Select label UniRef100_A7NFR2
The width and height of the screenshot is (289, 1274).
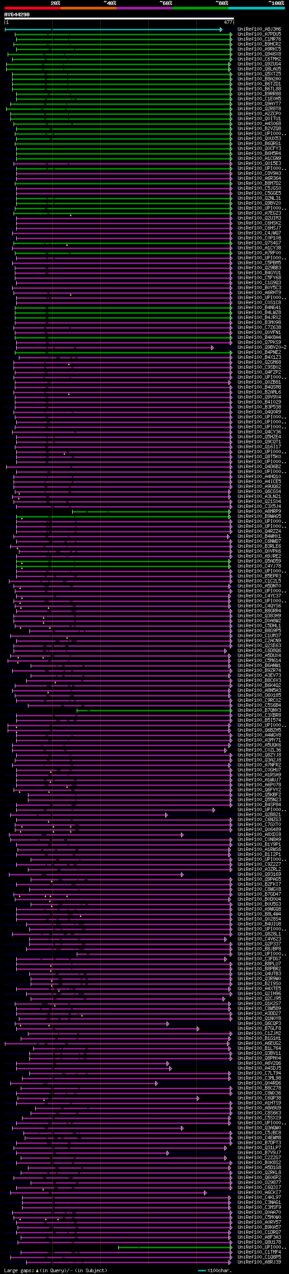[259, 765]
